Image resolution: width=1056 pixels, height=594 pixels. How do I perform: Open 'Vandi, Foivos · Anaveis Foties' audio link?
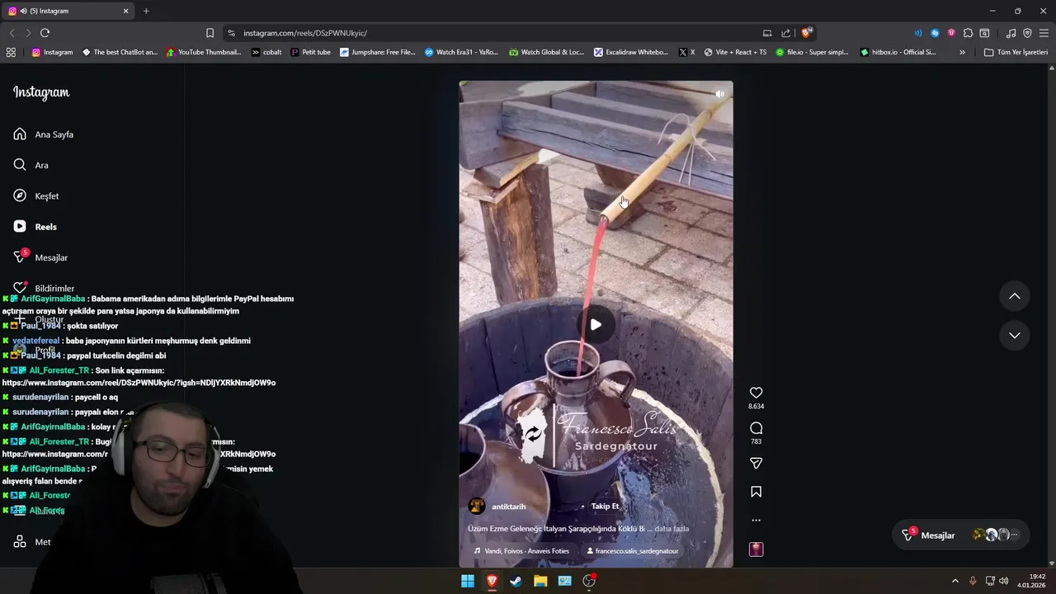521,551
